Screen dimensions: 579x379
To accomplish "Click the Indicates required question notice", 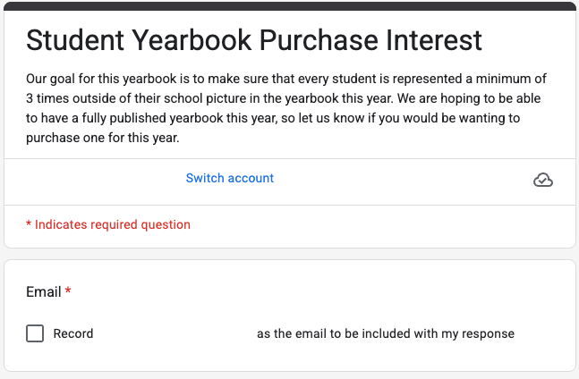I will [108, 224].
